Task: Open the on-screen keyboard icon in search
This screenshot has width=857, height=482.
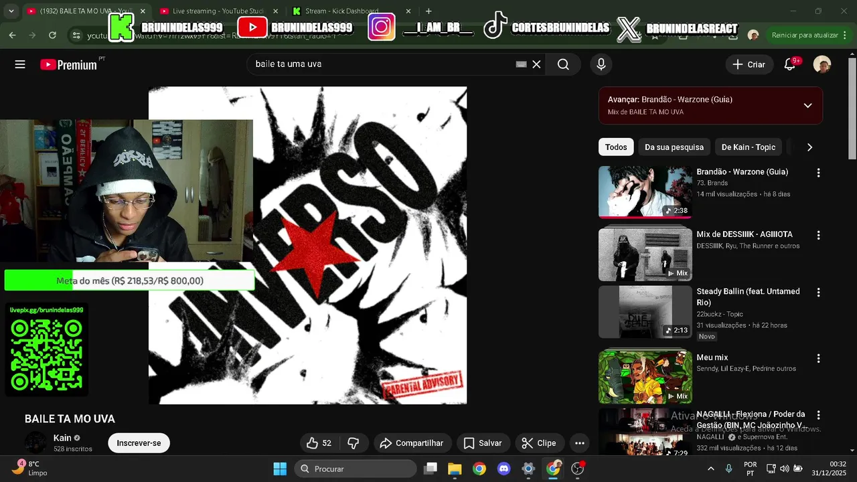Action: tap(521, 64)
